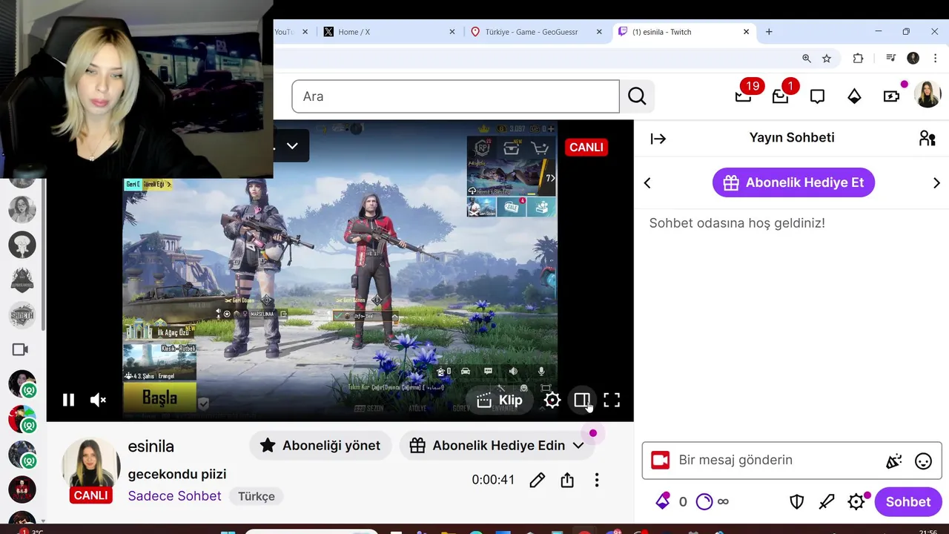Click the Türkçe tag

[x=257, y=496]
